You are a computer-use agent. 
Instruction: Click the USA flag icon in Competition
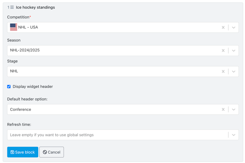14,27
